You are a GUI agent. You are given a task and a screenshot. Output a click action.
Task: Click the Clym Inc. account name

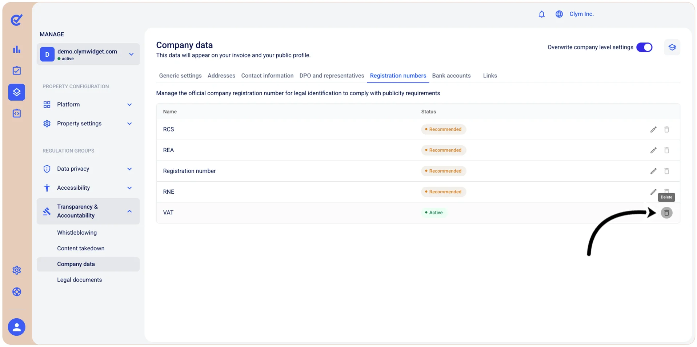(x=581, y=14)
